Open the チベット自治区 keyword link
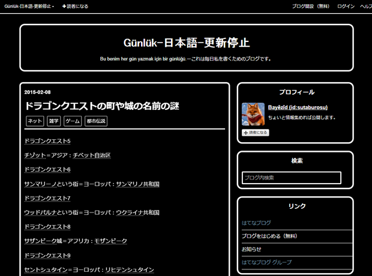The height and width of the screenshot is (276, 372). tap(92, 155)
